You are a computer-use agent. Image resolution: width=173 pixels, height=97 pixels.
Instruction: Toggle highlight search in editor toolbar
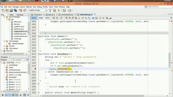[x=76, y=18]
